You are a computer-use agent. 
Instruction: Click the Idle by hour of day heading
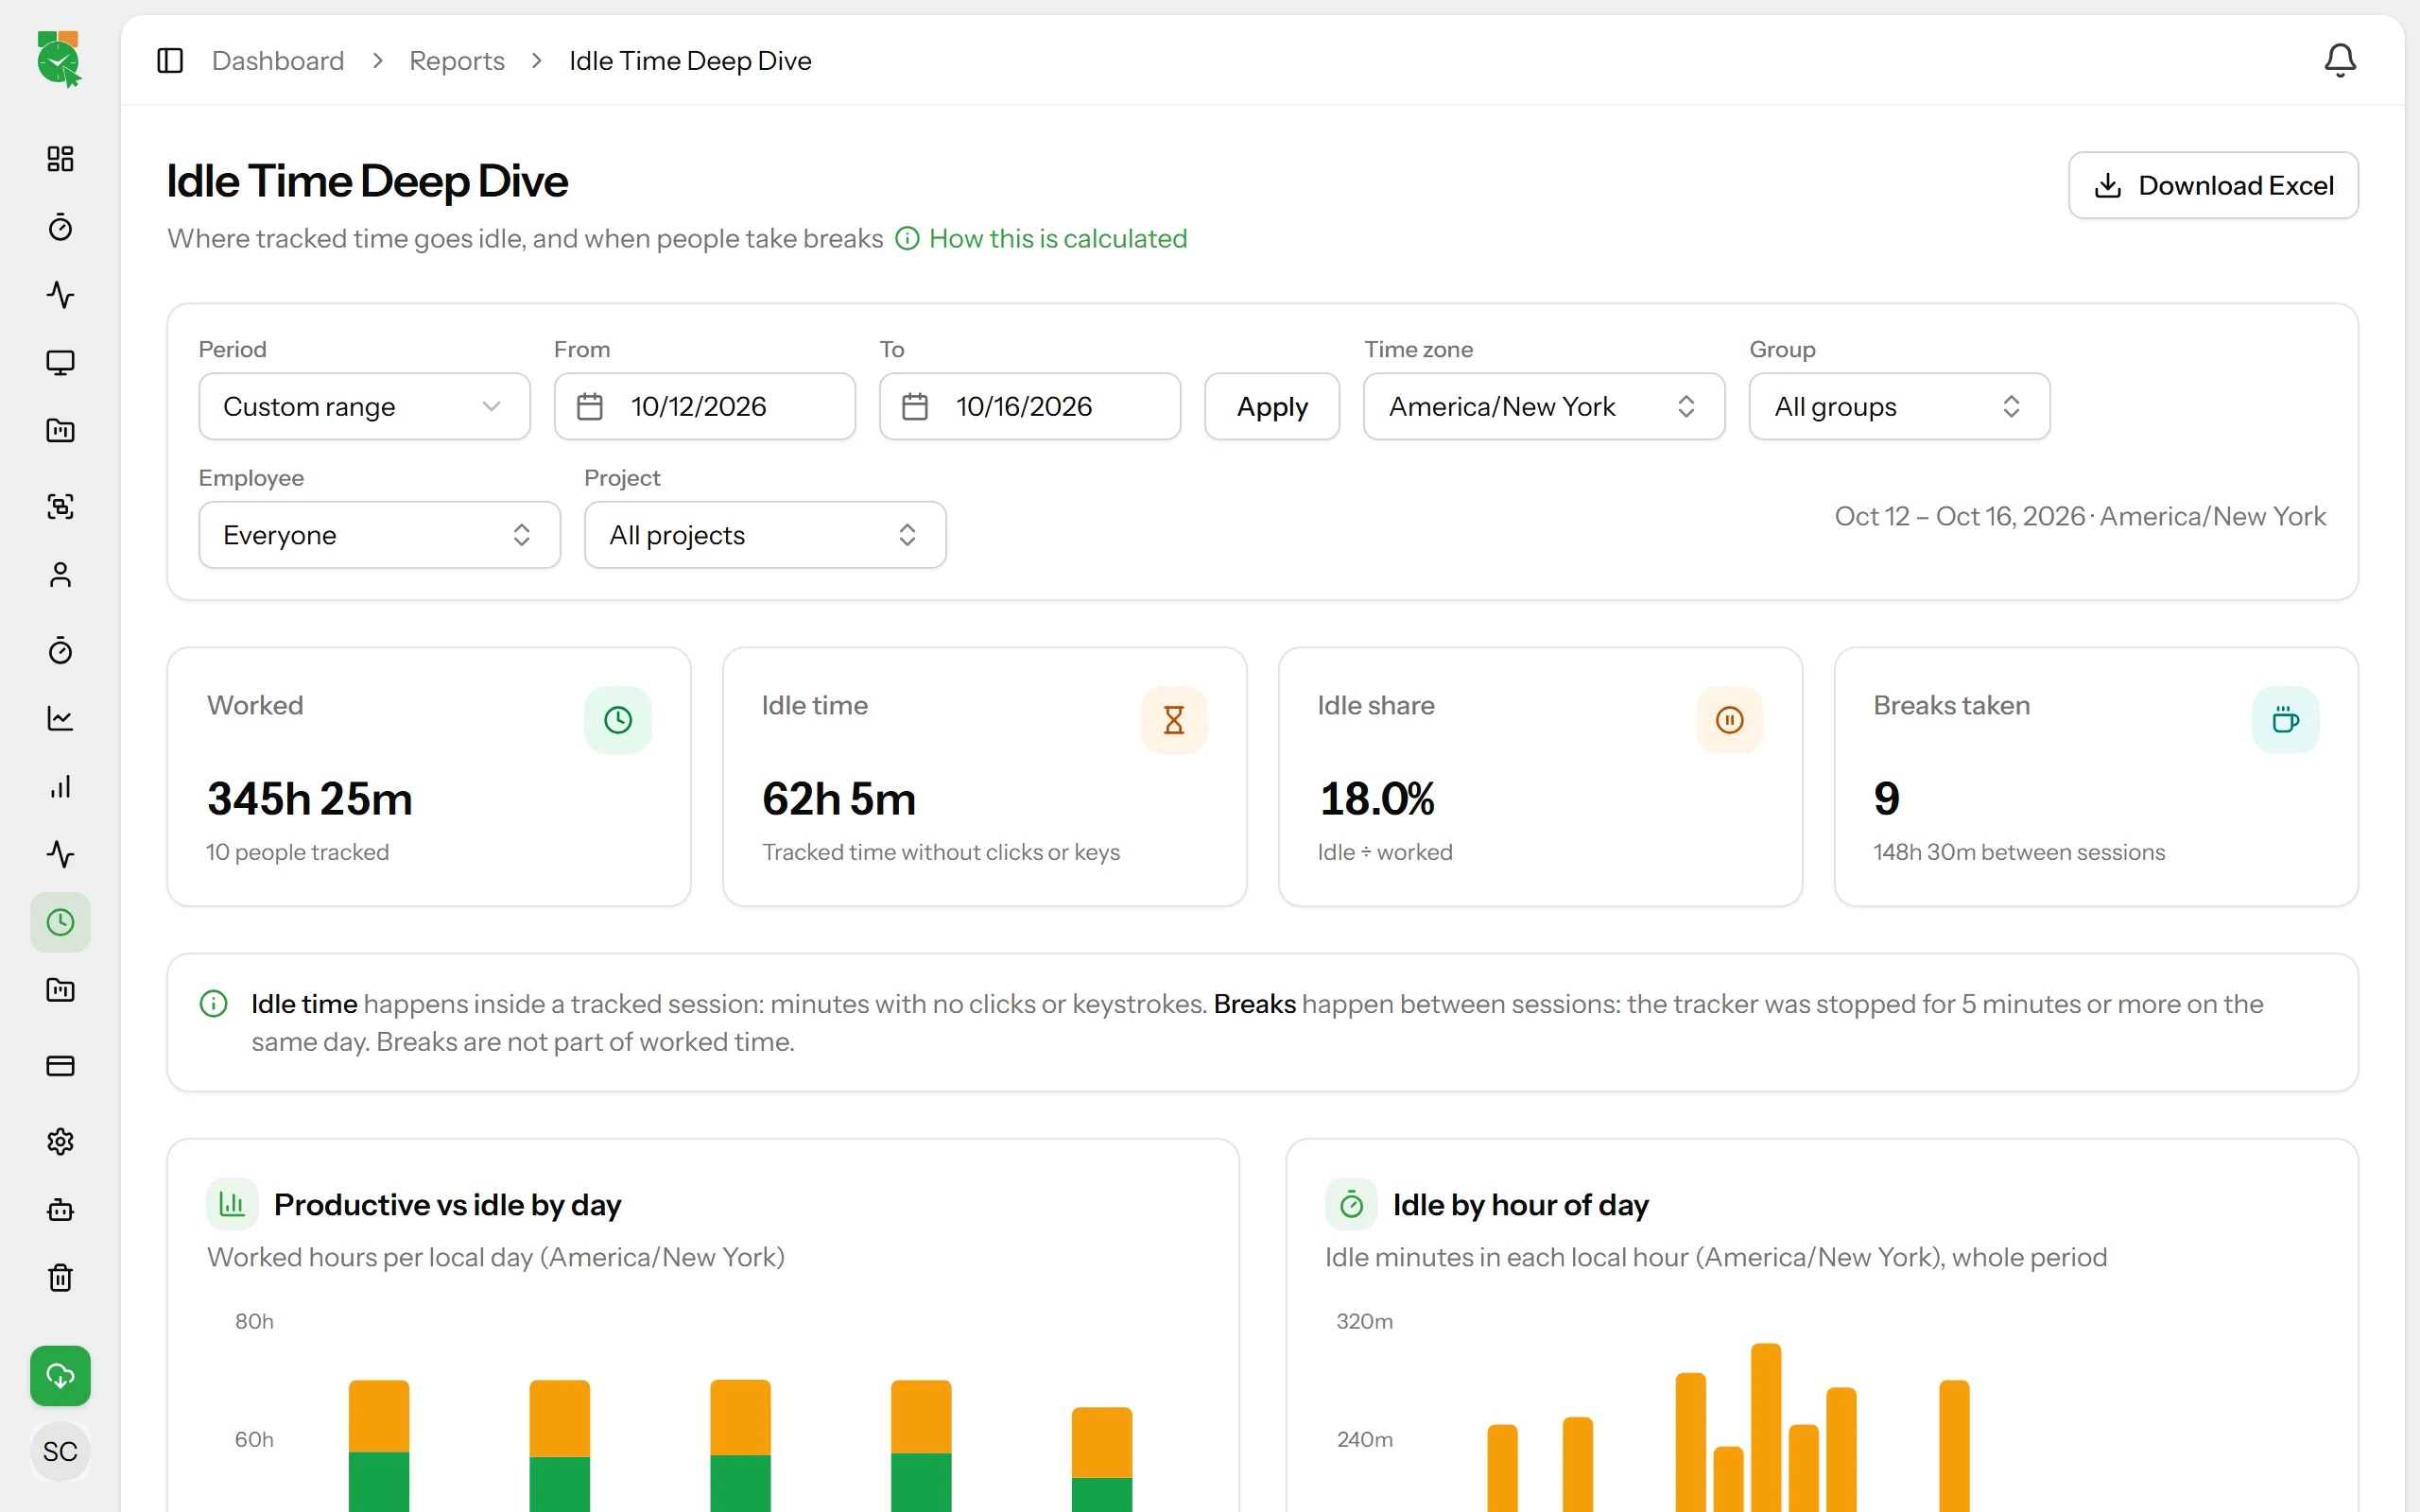coord(1520,1205)
